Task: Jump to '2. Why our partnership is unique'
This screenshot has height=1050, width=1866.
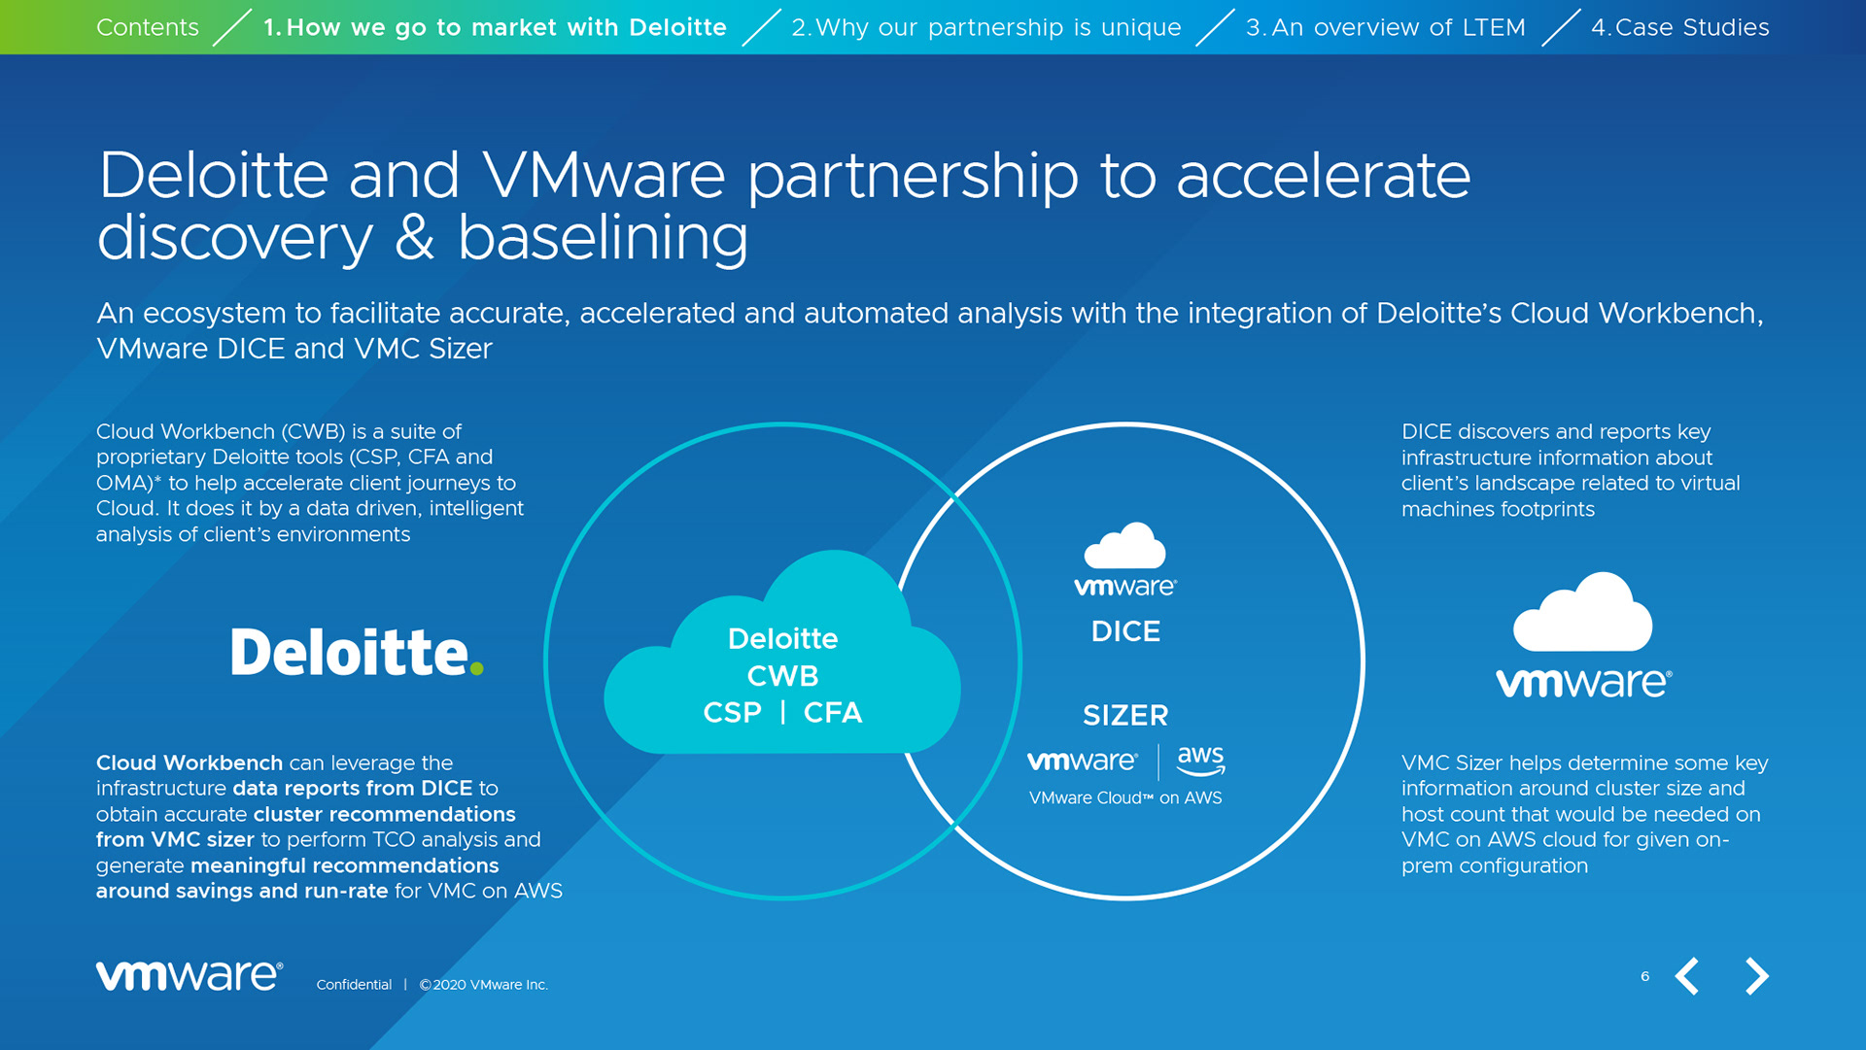Action: [986, 27]
